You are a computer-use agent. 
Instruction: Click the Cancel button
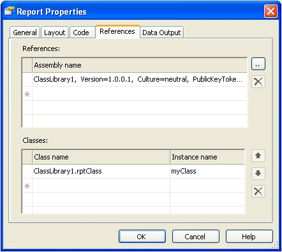(x=196, y=237)
